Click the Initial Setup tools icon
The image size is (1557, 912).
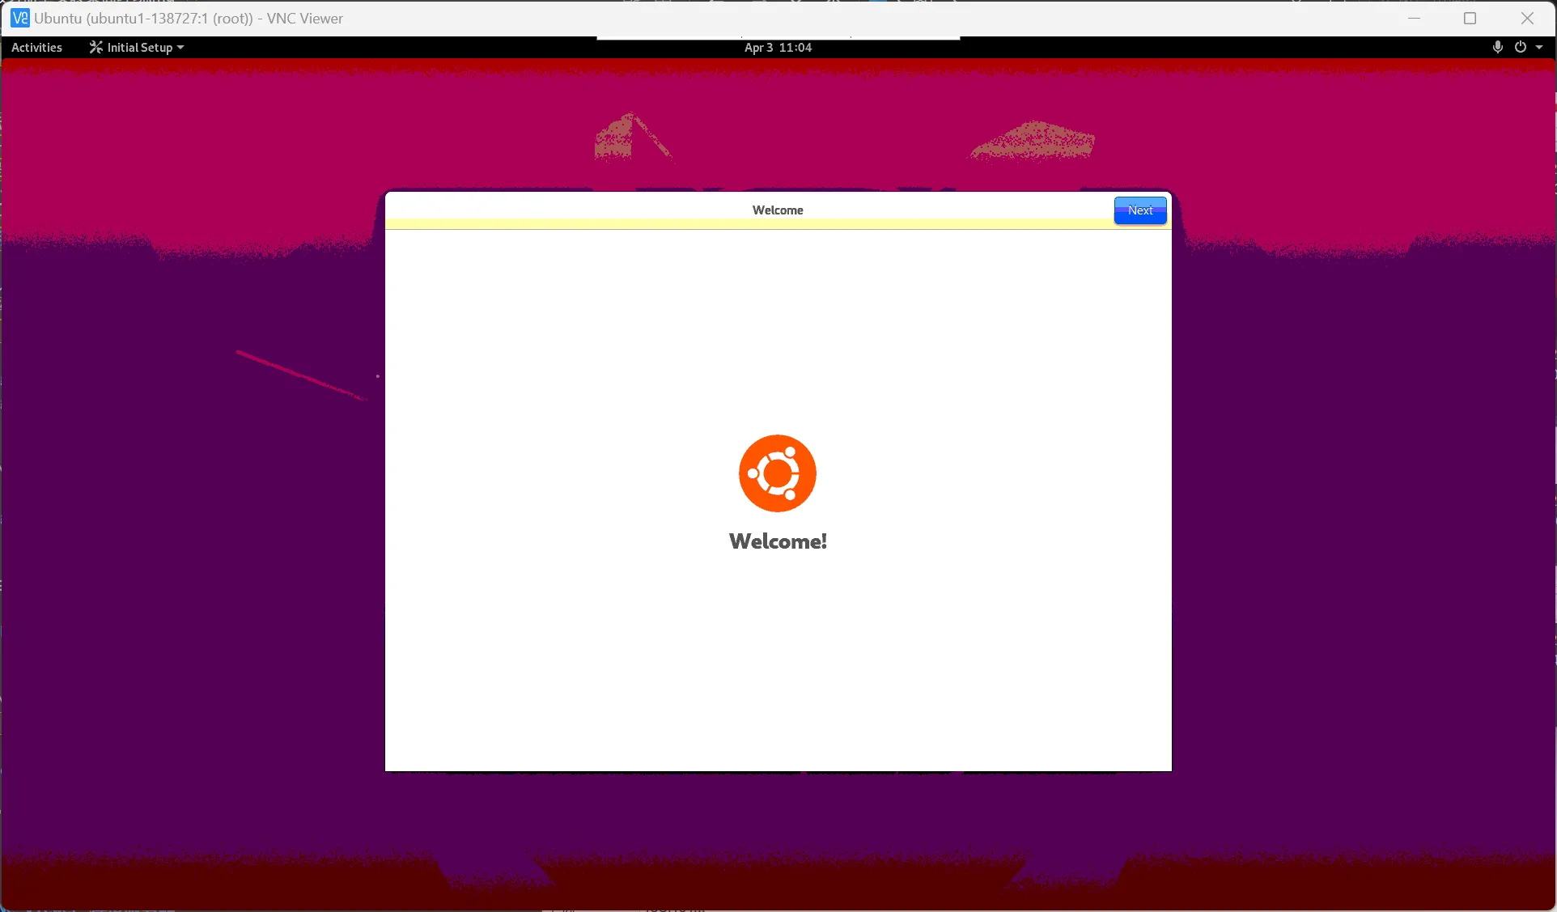coord(95,47)
